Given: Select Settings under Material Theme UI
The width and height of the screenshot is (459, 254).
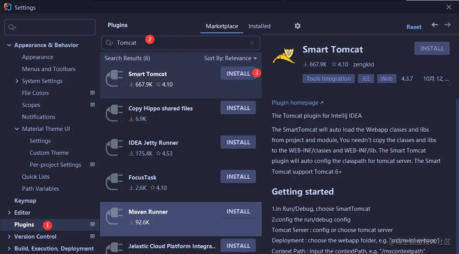Looking at the screenshot, I should (x=40, y=141).
